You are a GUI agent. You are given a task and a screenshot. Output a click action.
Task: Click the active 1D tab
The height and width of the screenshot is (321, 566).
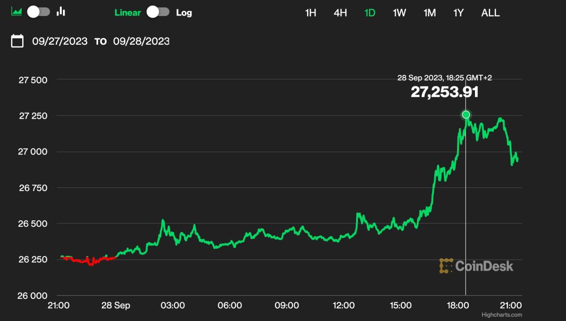[370, 13]
